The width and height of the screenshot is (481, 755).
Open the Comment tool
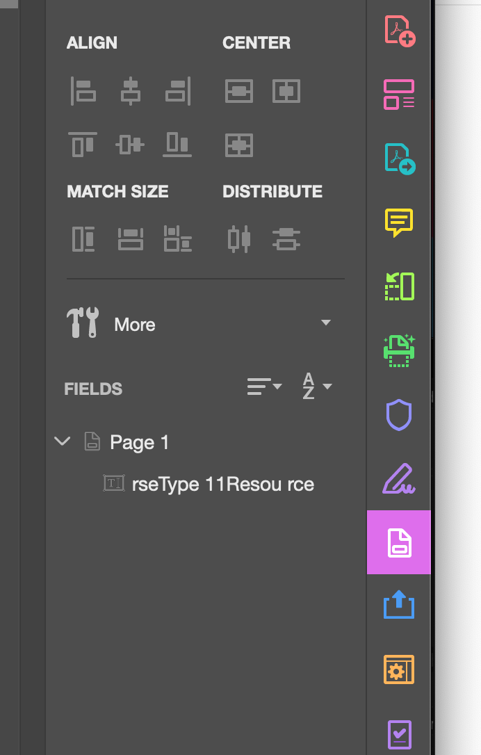(398, 222)
